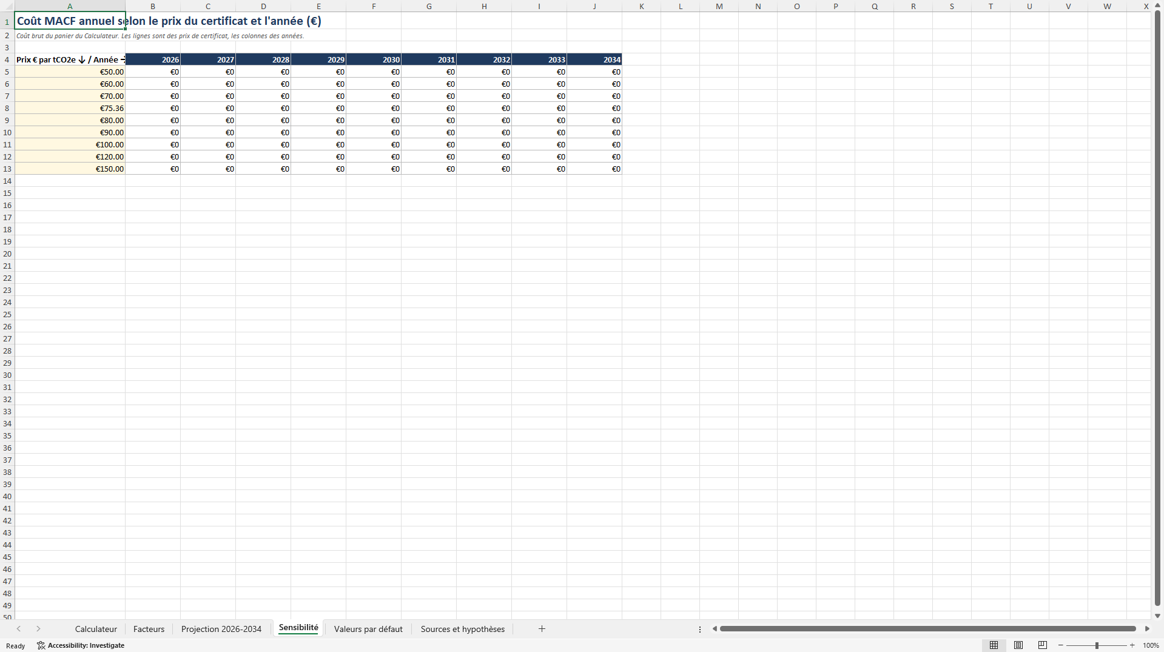Select the subtitle cell Coût brut du panier

click(70, 36)
